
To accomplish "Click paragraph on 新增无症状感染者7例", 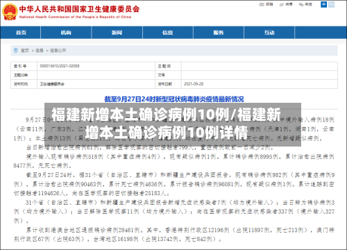I will point(174,212).
